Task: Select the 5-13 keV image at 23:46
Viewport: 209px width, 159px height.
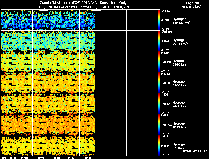Action: [x=56, y=145]
